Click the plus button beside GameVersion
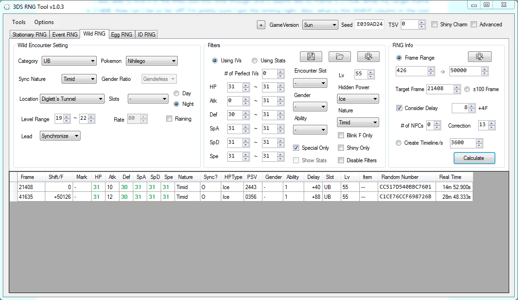Viewport: 518px width, 300px height. (x=261, y=25)
